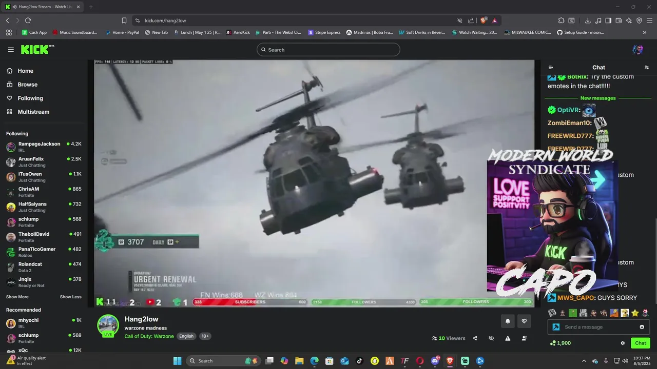
Task: Click the Send a message input
Action: [598, 327]
